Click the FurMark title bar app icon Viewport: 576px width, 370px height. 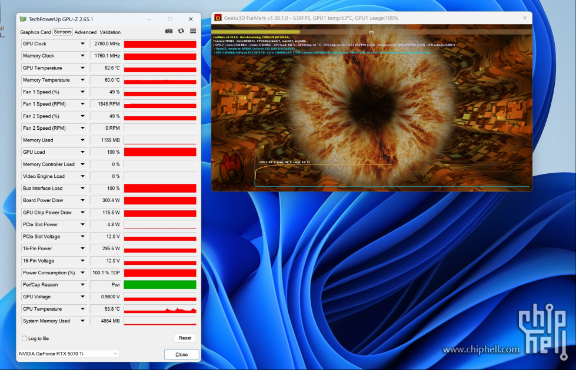[218, 18]
